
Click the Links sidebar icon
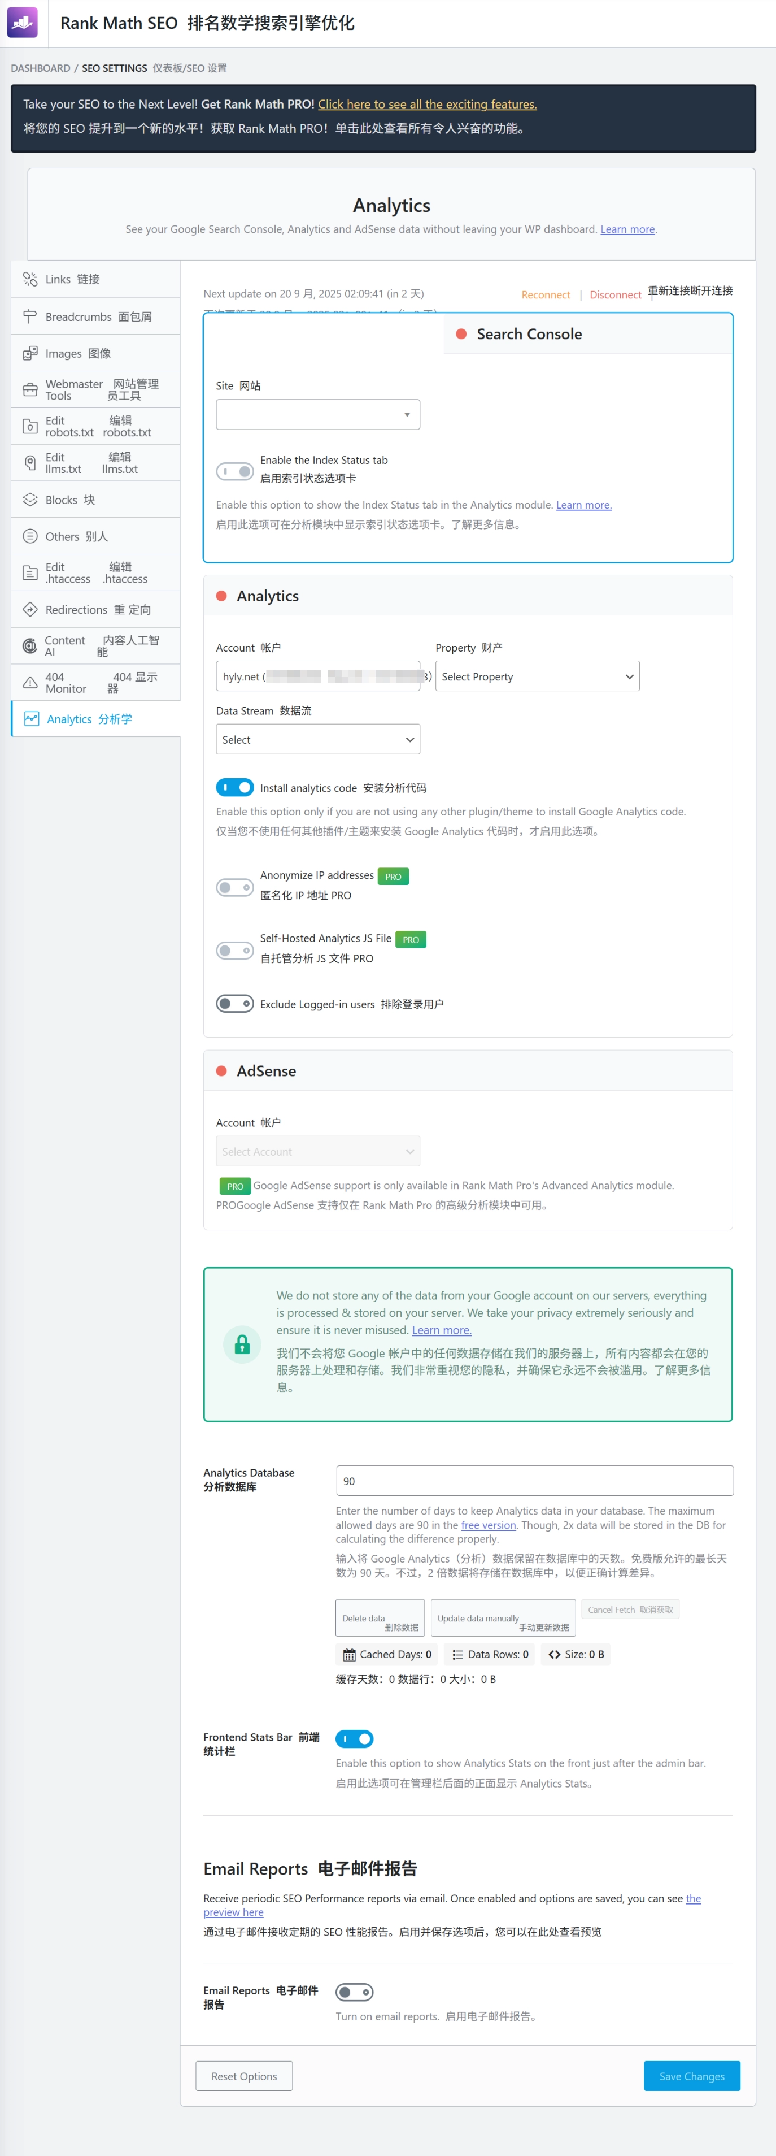pos(30,279)
